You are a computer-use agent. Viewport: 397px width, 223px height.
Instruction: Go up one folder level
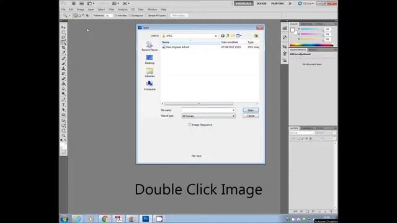228,36
